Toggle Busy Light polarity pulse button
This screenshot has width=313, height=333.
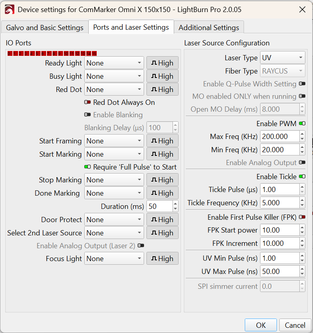162,76
